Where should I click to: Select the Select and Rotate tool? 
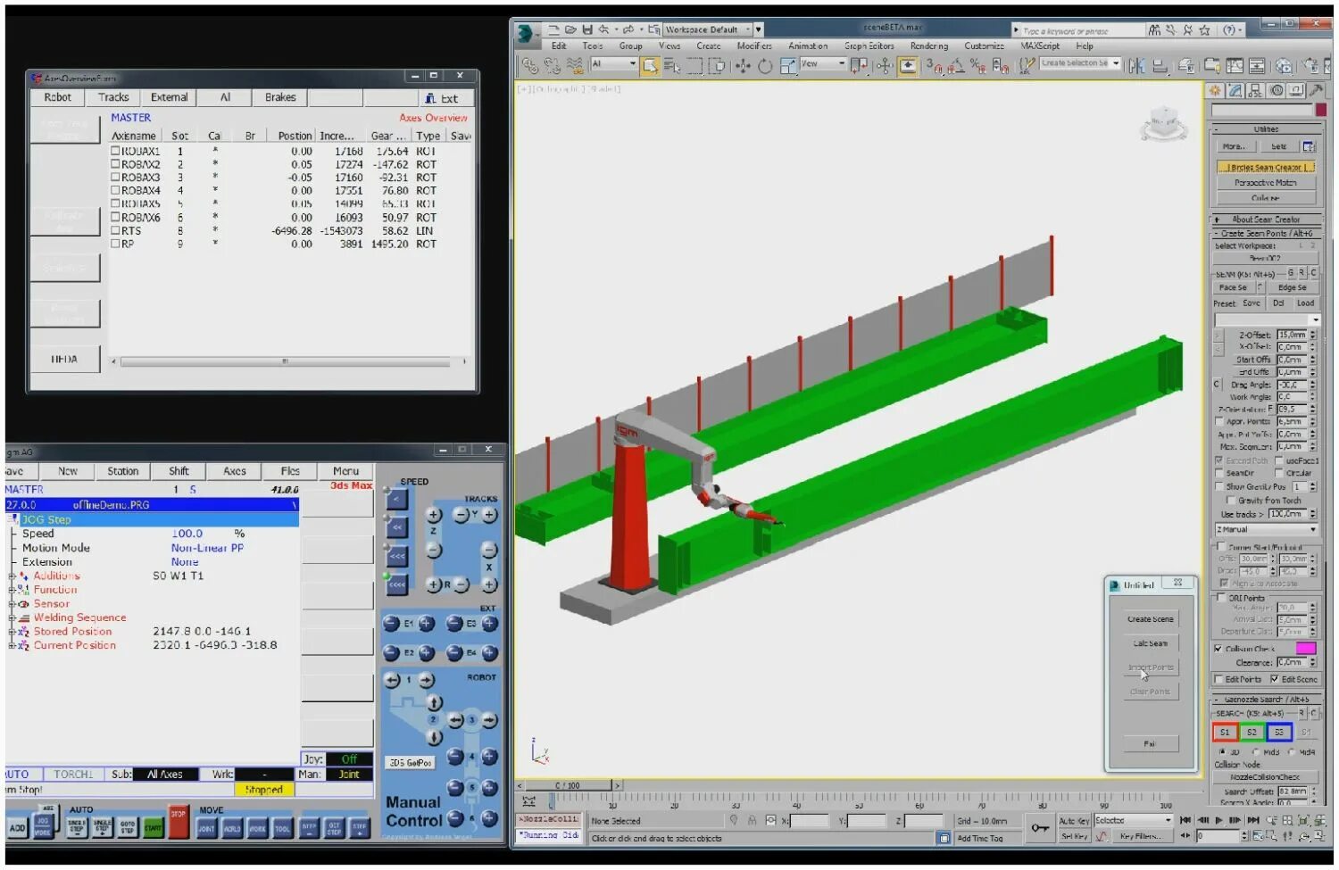(x=765, y=65)
